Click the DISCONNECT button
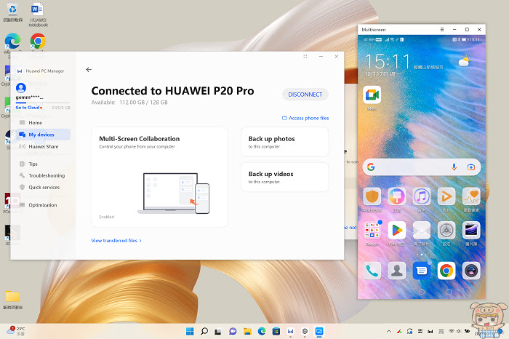509x339 pixels. pyautogui.click(x=305, y=95)
